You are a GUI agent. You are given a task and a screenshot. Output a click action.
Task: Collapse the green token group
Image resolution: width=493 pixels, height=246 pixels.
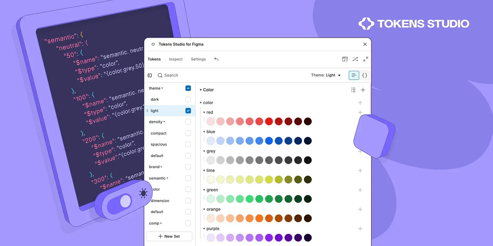(204, 190)
